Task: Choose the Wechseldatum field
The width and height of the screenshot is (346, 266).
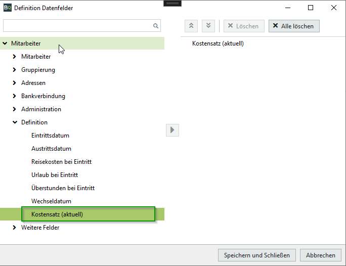Action: (51, 201)
